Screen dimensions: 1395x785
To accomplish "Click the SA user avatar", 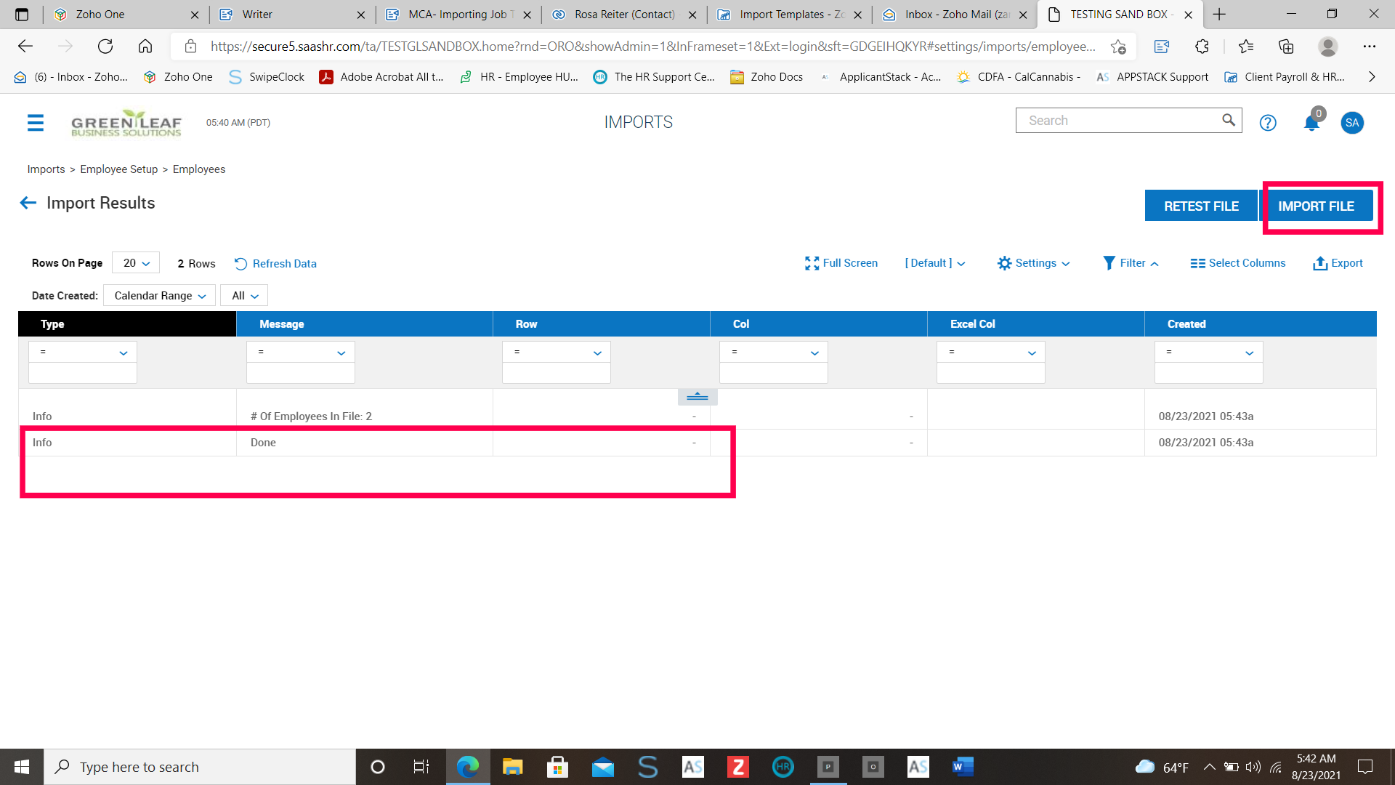I will click(1352, 123).
